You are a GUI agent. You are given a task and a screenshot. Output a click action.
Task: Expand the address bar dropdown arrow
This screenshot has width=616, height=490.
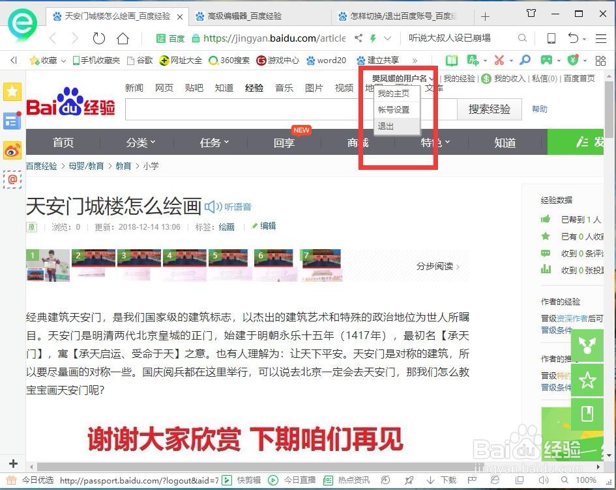pos(387,38)
